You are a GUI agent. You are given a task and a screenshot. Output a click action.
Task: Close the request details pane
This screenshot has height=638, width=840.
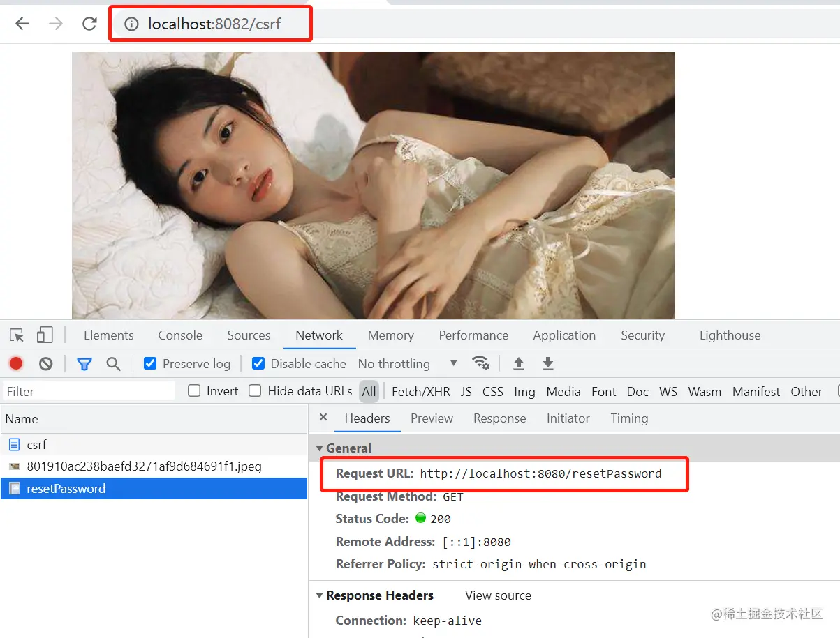click(x=323, y=417)
